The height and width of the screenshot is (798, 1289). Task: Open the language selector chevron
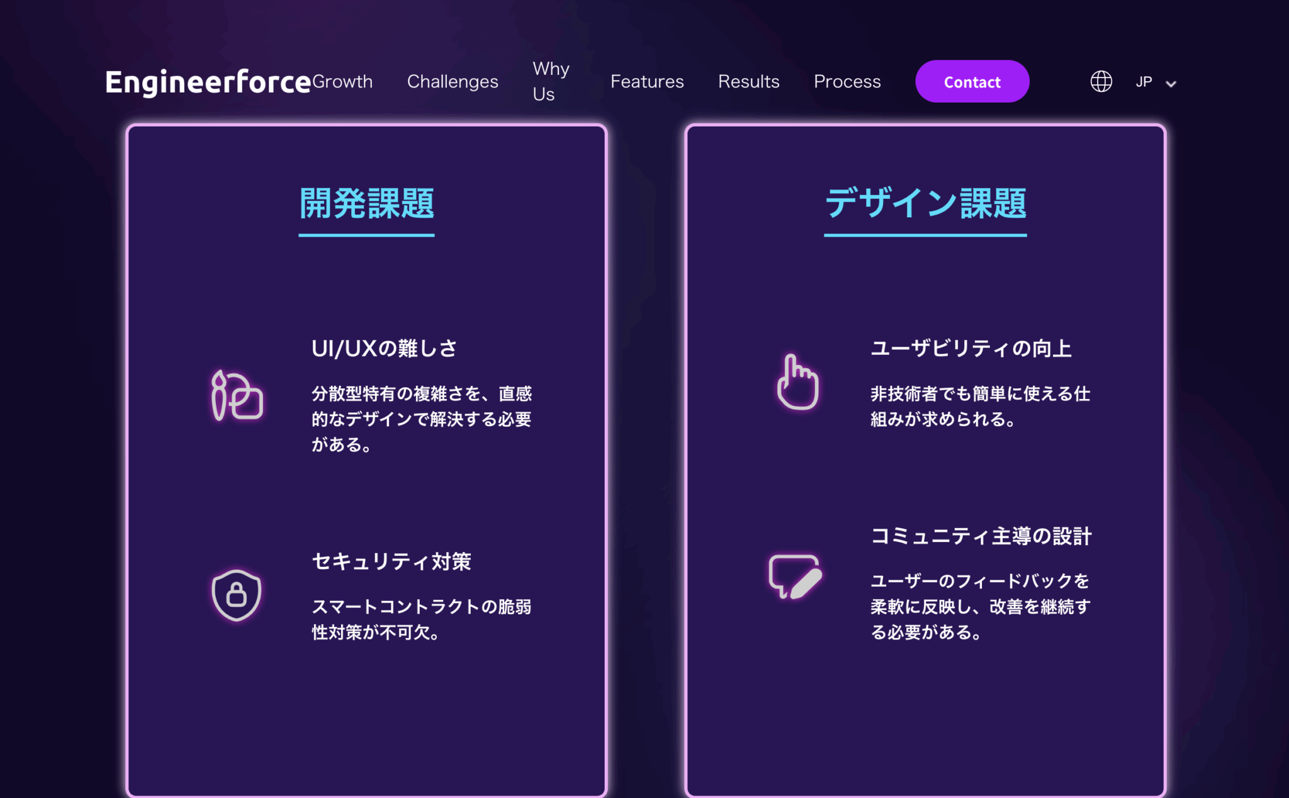coord(1172,83)
